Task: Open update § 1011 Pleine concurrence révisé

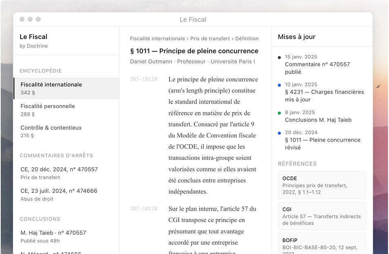Action: point(322,140)
